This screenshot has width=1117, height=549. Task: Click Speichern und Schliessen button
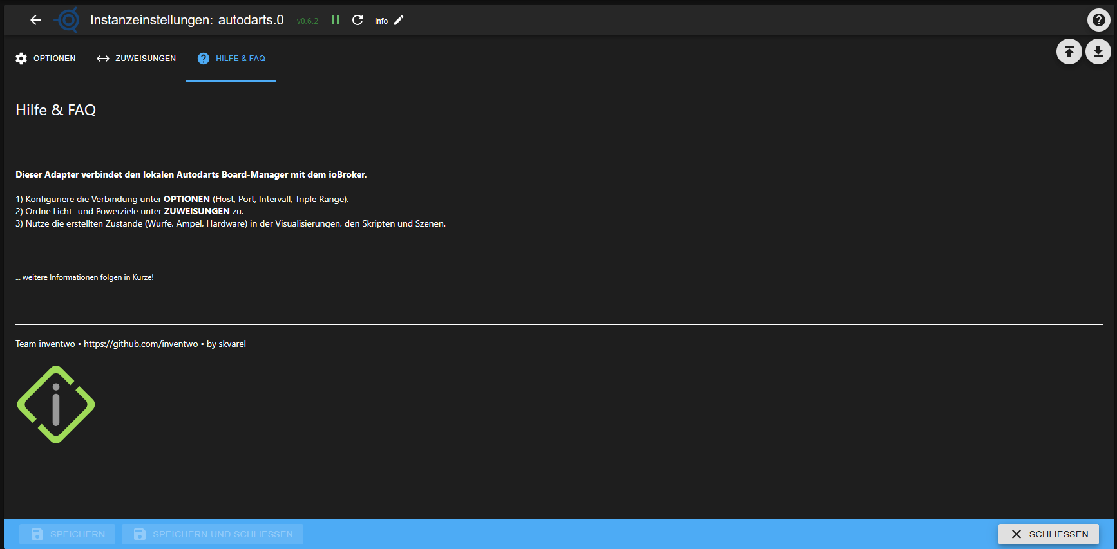[x=213, y=534]
